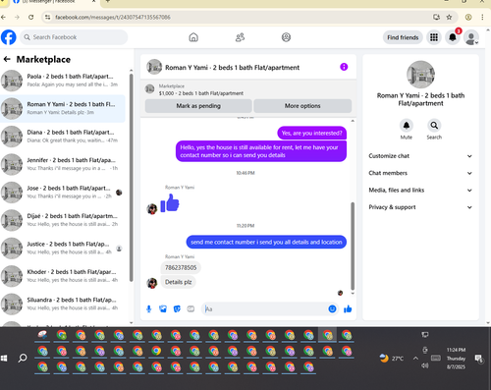Go back using Marketplace back arrow

pyautogui.click(x=7, y=59)
